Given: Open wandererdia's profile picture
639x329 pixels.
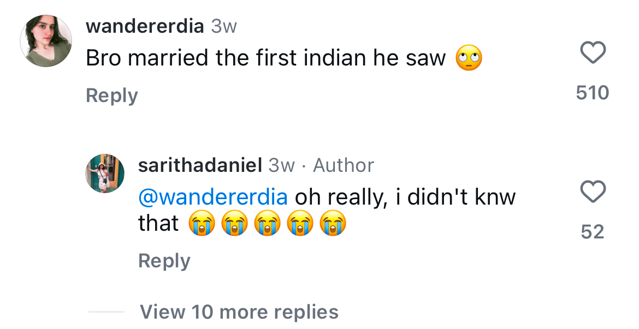Looking at the screenshot, I should 46,41.
